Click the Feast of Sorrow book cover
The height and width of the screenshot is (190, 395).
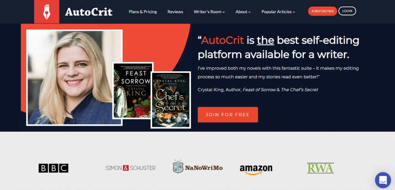[132, 91]
